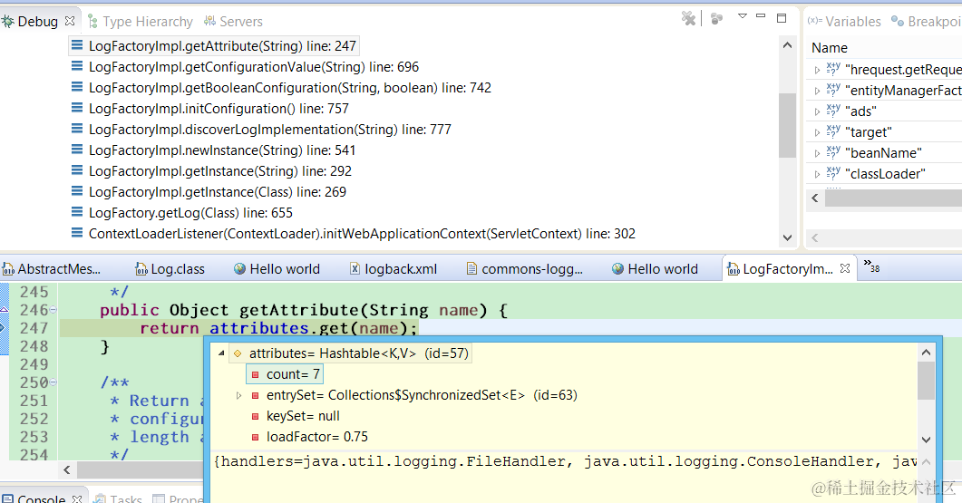This screenshot has height=503, width=962.
Task: Click the Debug stack scrollbar down arrow
Action: click(788, 238)
